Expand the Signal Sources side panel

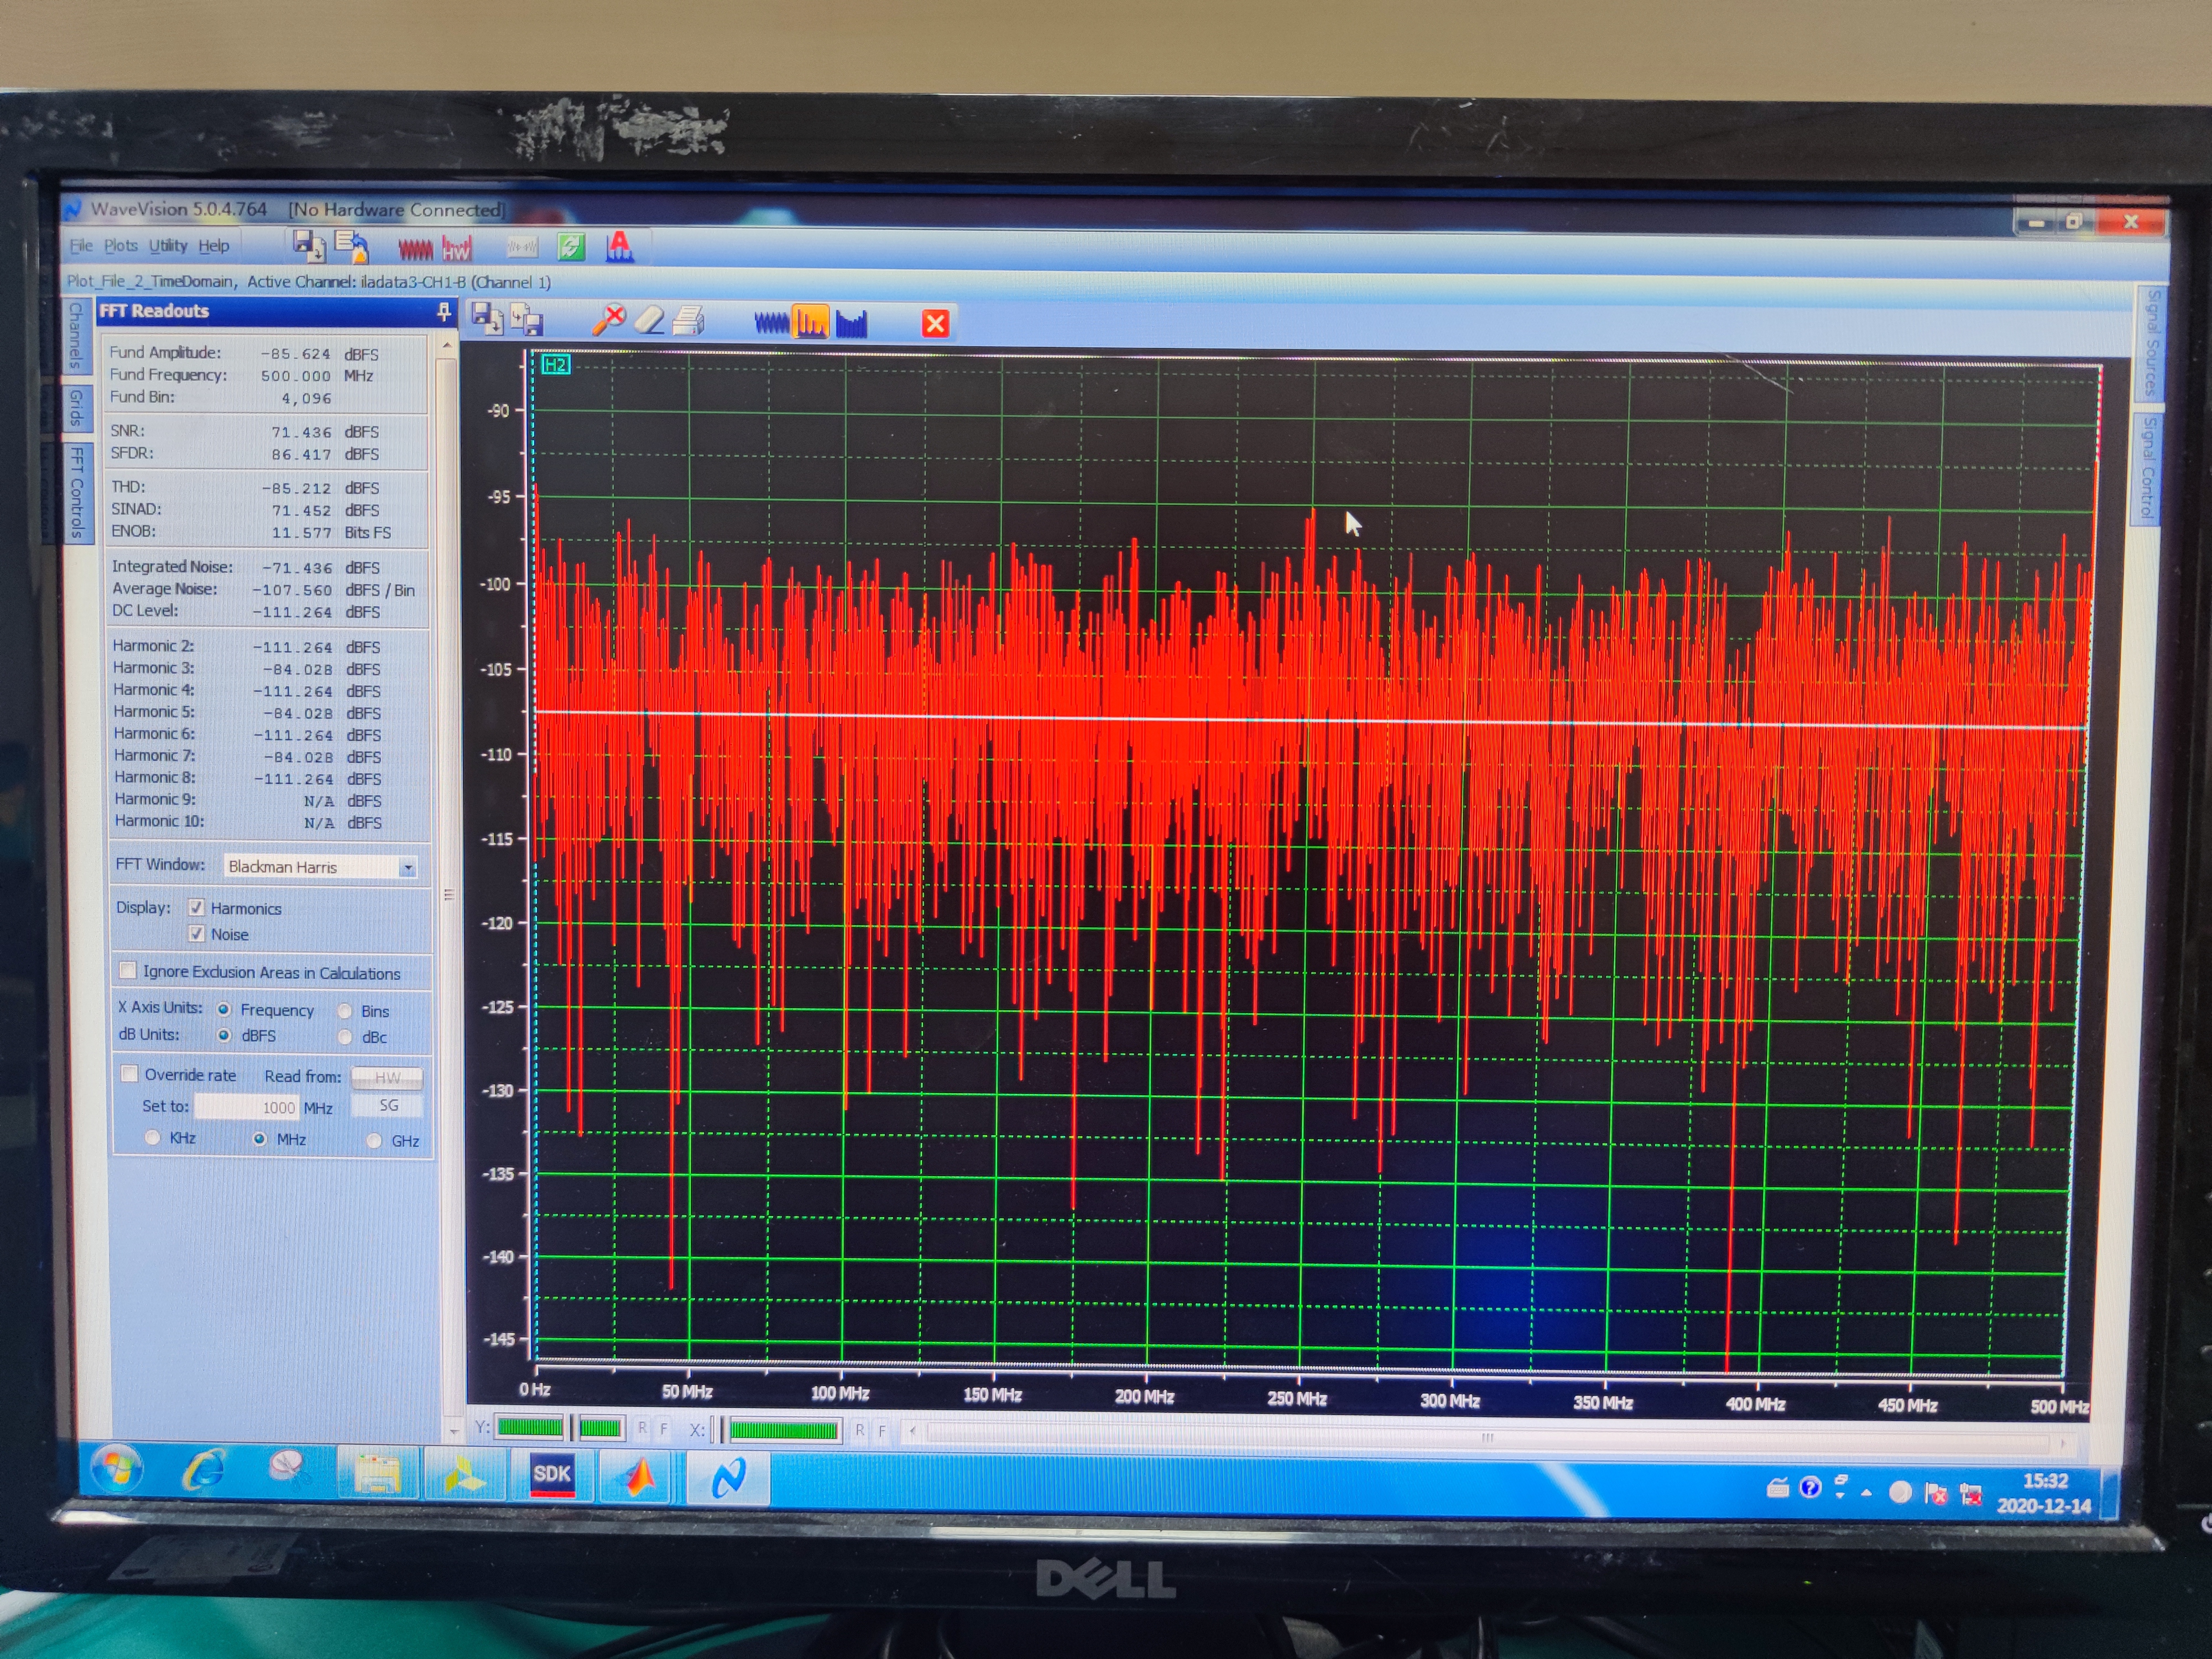click(2152, 343)
